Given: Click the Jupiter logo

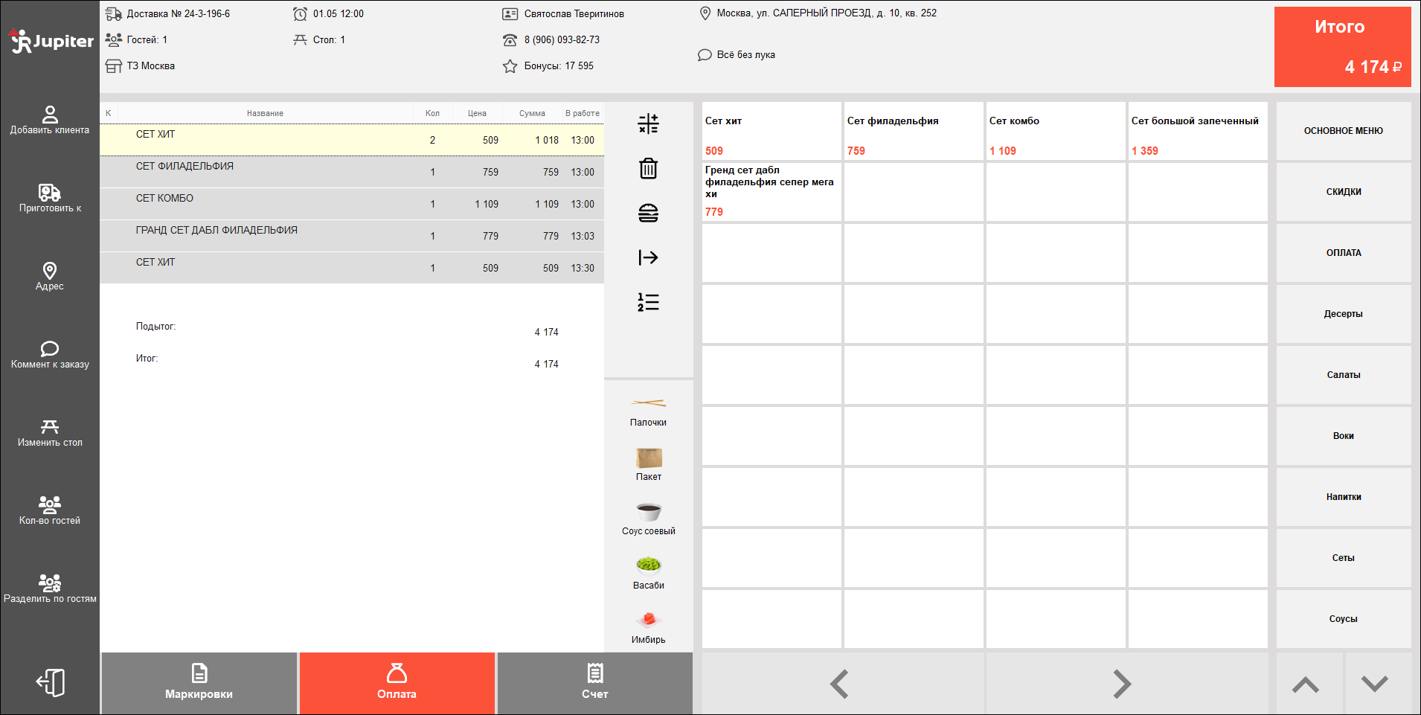Looking at the screenshot, I should [52, 41].
